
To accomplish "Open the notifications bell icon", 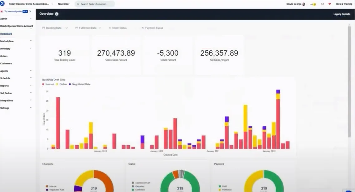I will [x=312, y=4].
